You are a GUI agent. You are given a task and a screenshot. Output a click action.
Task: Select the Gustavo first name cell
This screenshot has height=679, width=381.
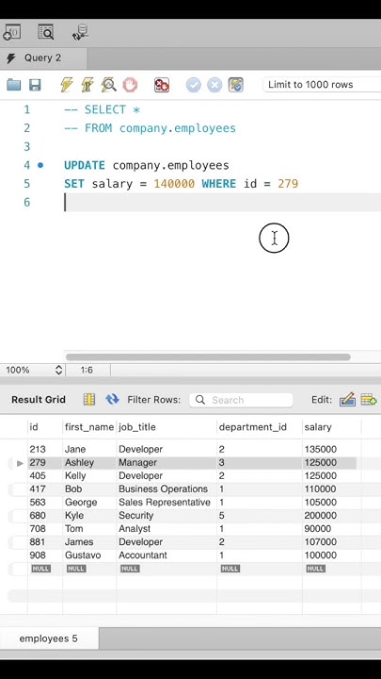[89, 555]
